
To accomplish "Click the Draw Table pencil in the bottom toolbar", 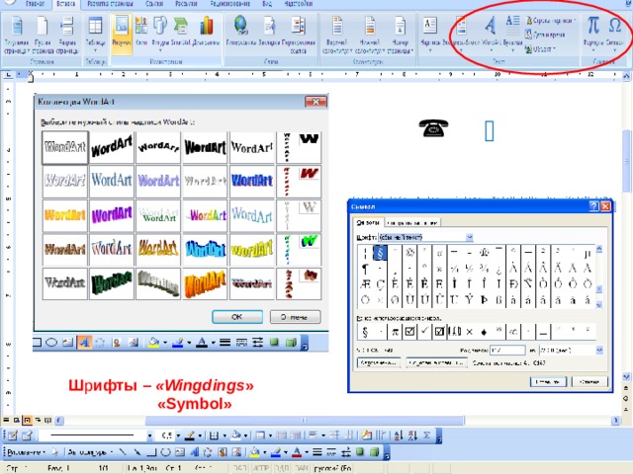I will (x=12, y=435).
